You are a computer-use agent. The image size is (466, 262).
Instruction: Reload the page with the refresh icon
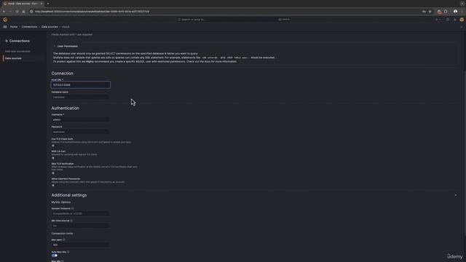[x=17, y=12]
